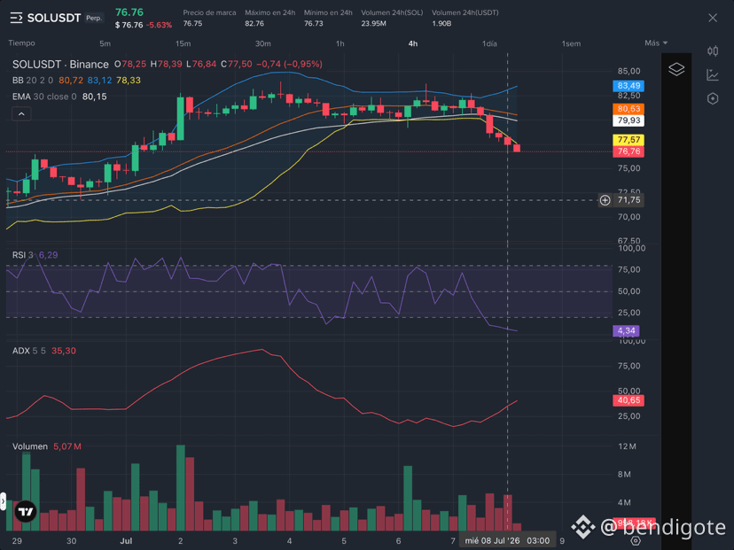Click the 76,76 red current price label

(629, 151)
